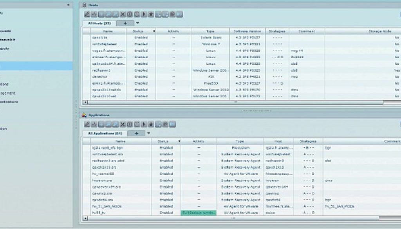The width and height of the screenshot is (401, 229).
Task: Open the dropdown arrow beside Applications tabs
Action: click(148, 133)
